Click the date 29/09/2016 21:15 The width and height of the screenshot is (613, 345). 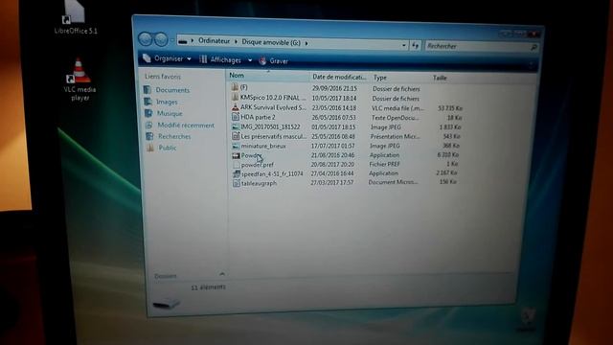pos(334,88)
